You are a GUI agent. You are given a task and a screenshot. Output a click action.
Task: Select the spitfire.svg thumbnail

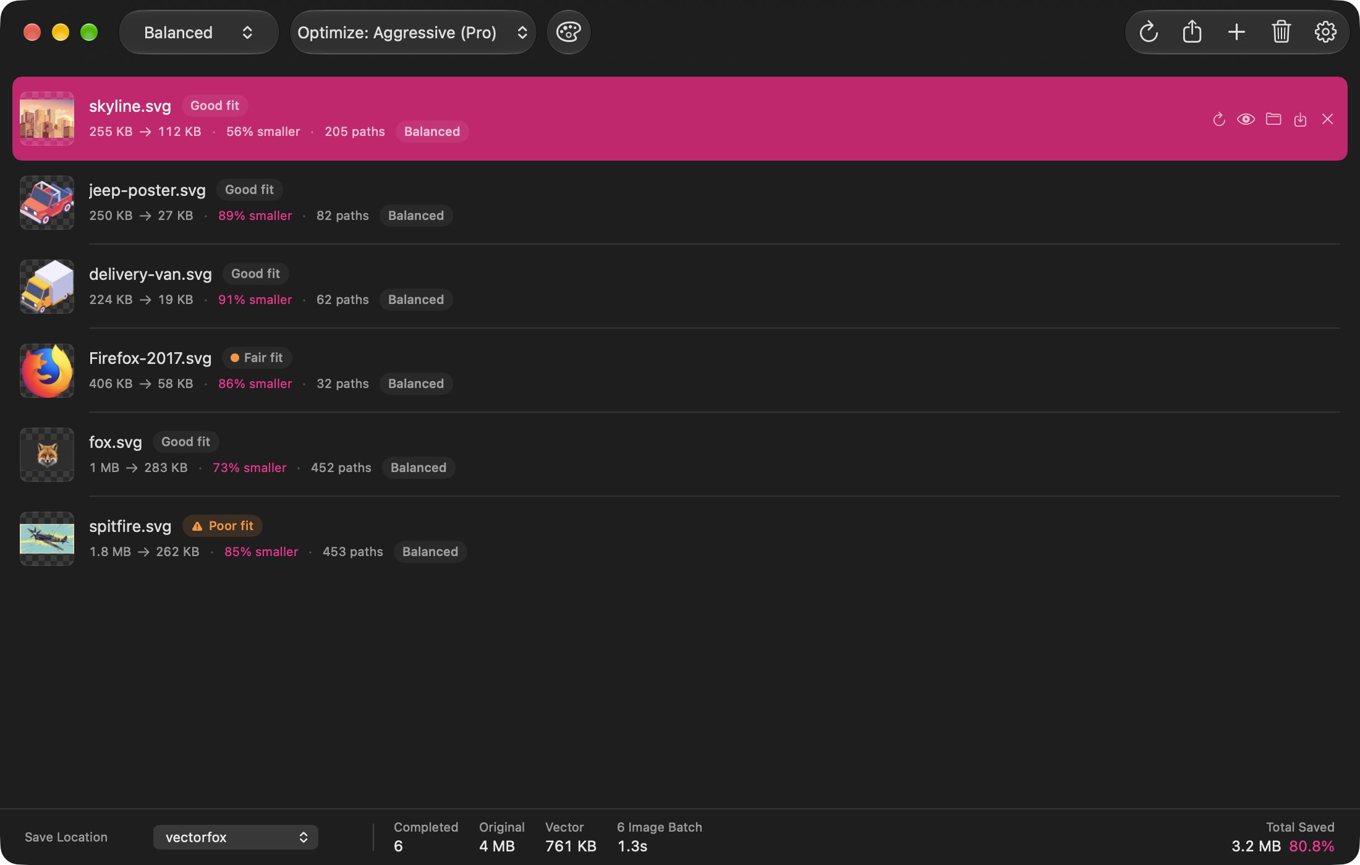[x=47, y=539]
